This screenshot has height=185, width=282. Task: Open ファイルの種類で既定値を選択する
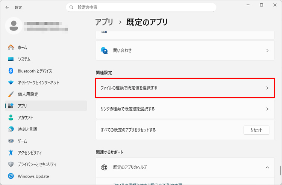pos(185,88)
